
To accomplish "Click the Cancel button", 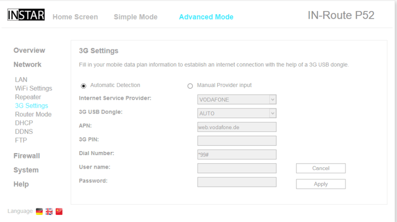I will click(x=321, y=168).
